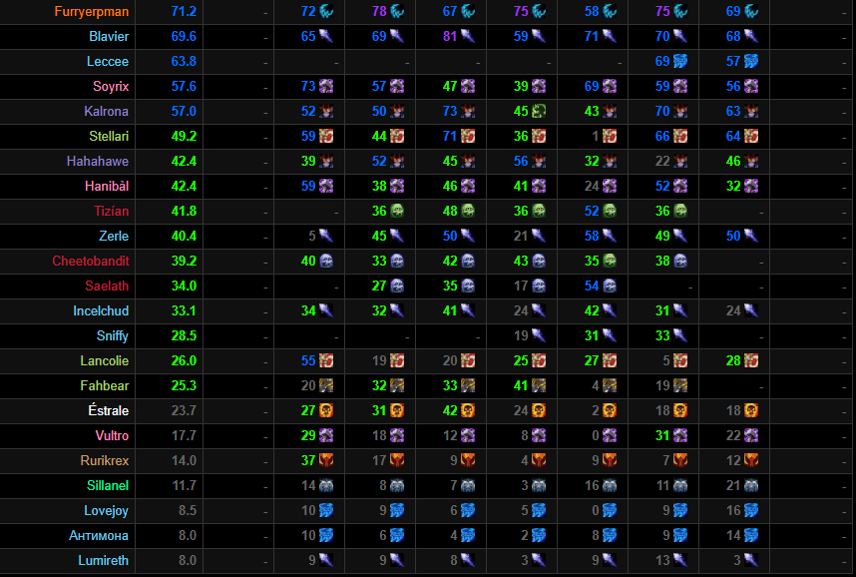Open the Incelchud player link
856x577 pixels.
[x=101, y=310]
